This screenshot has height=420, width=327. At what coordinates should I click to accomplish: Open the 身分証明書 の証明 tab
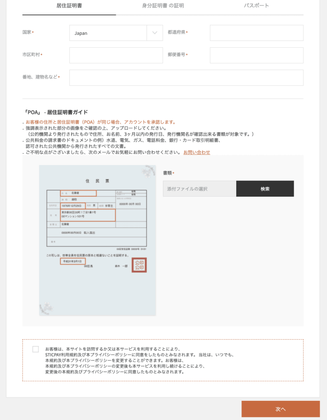pos(163,6)
